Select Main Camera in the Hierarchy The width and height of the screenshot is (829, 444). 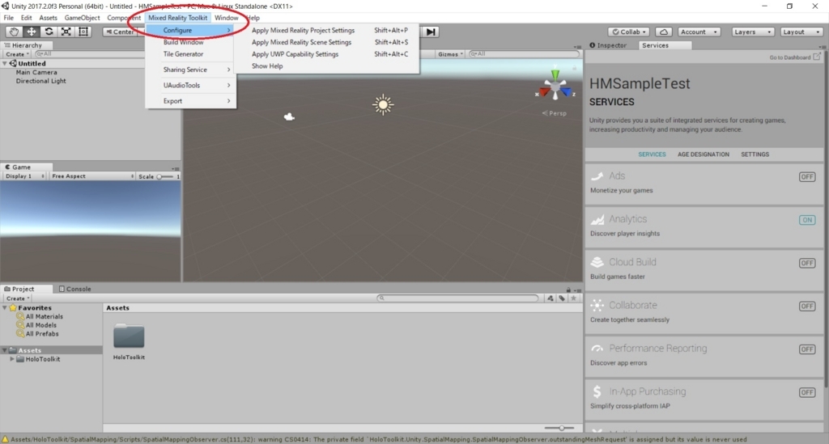(x=36, y=72)
